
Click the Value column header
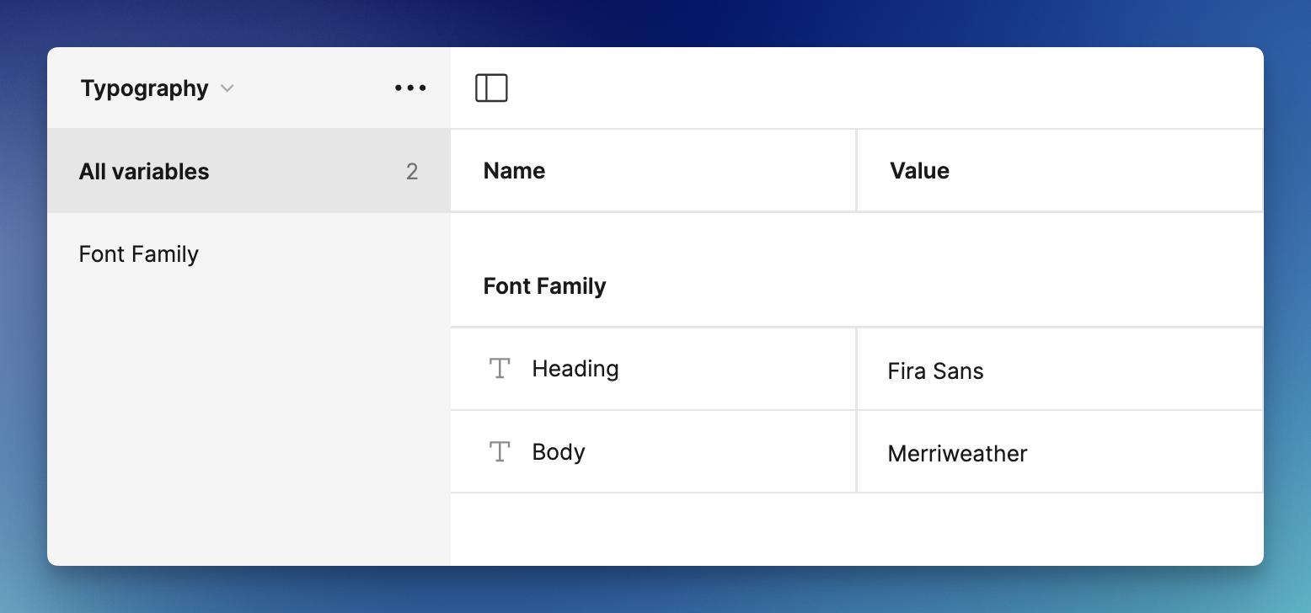click(919, 171)
